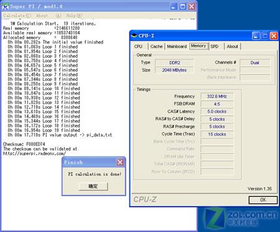Image resolution: width=280 pixels, height=232 pixels.
Task: Select the Memory tab
Action: (198, 46)
